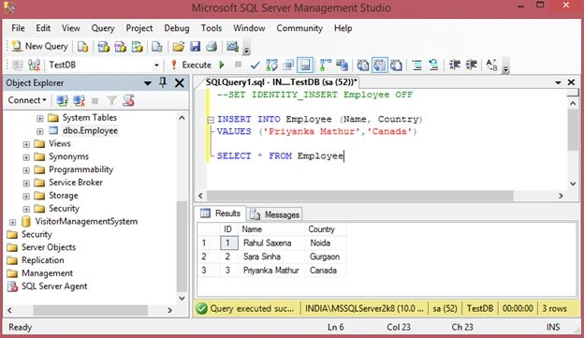Open the Connect dropdown in Object Explorer
Image resolution: width=584 pixels, height=338 pixels.
[27, 100]
